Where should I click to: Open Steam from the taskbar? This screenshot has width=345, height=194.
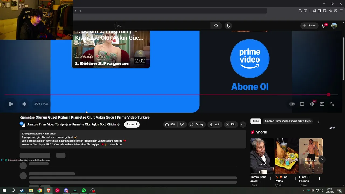click(x=22, y=190)
